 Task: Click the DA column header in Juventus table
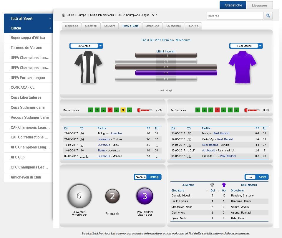pos(66,128)
